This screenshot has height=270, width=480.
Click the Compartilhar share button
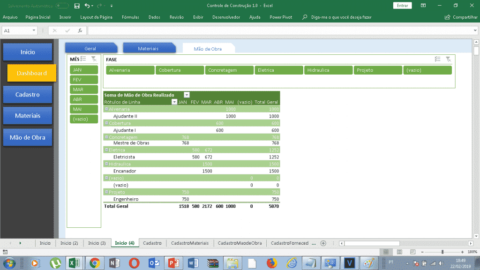point(461,17)
